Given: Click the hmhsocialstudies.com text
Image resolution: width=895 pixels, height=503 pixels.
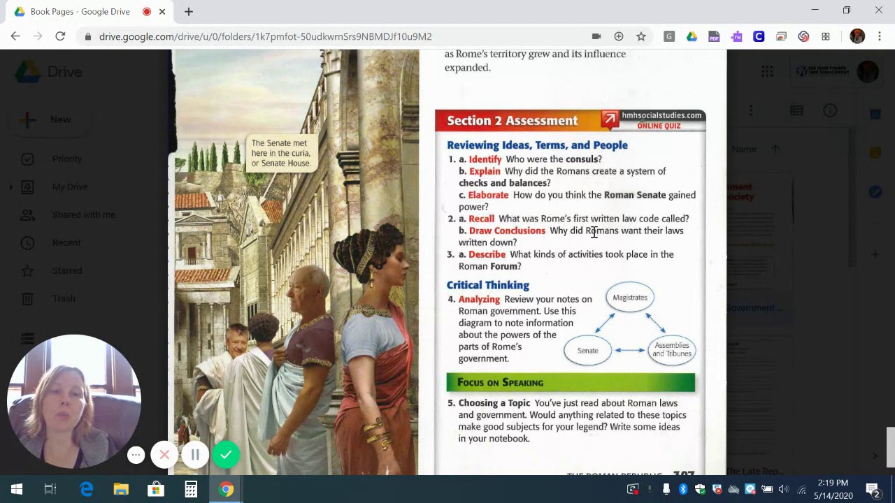Looking at the screenshot, I should (661, 115).
